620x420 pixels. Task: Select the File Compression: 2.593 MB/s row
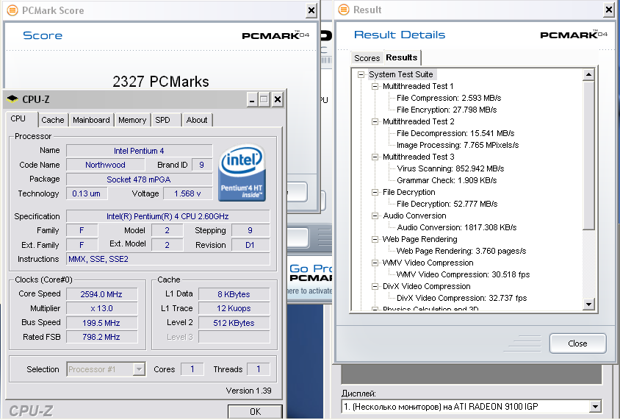point(449,98)
